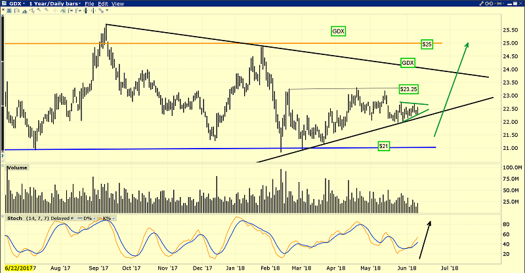Click the Nov '17 date axis label
525x273 pixels.
coord(167,268)
